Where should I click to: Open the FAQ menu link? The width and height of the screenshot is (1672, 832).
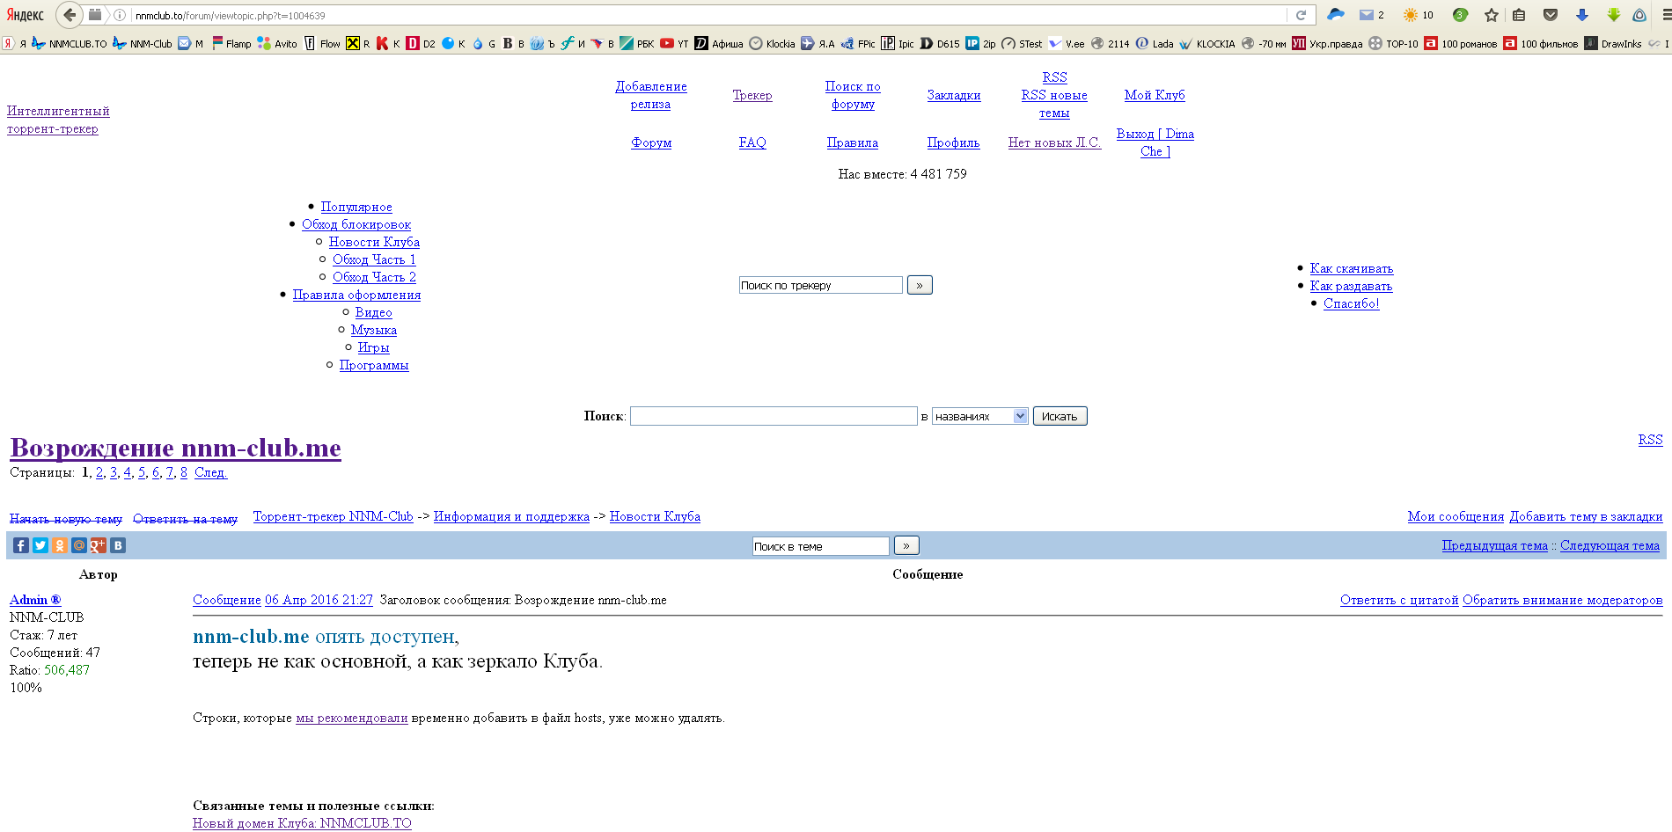pyautogui.click(x=752, y=142)
